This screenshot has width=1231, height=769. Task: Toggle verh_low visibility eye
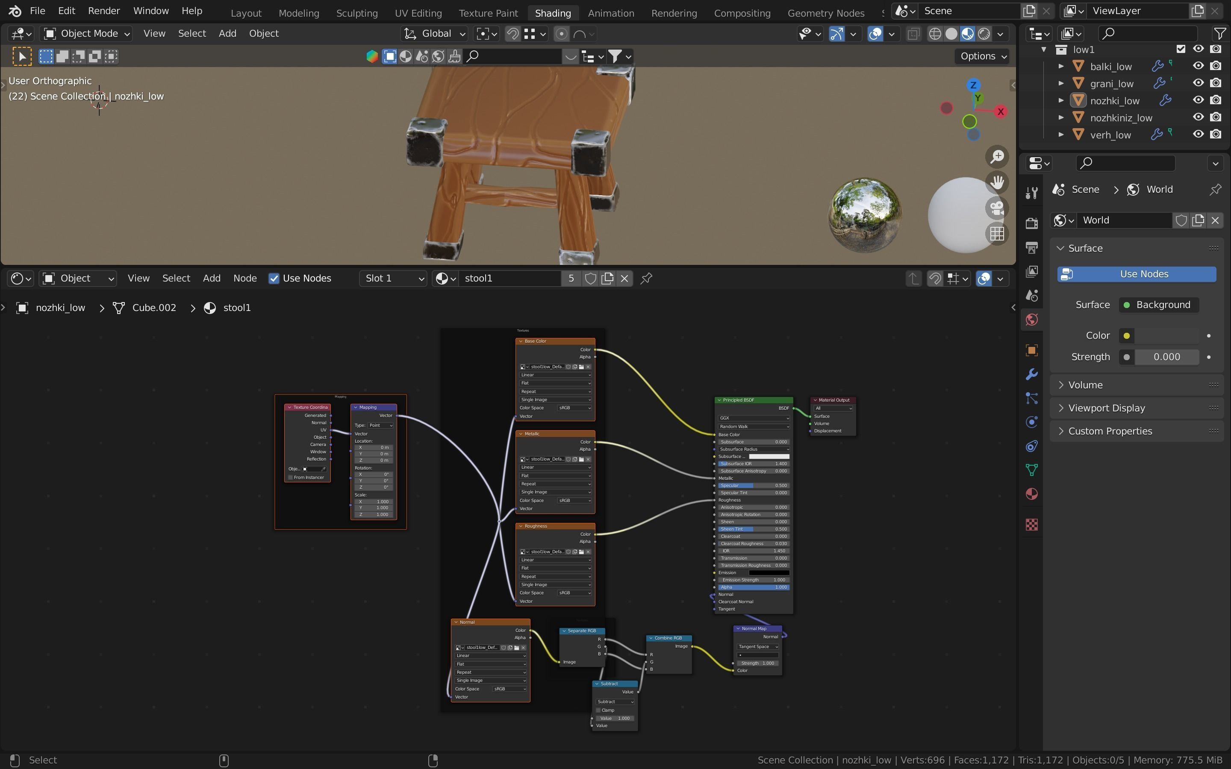(x=1198, y=134)
